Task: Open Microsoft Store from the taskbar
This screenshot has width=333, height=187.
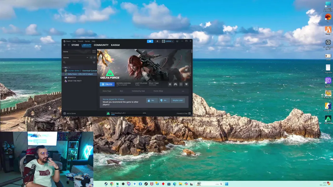Action: [169, 184]
